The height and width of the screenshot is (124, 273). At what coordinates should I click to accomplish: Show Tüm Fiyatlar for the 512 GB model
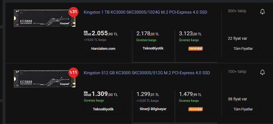(243, 109)
